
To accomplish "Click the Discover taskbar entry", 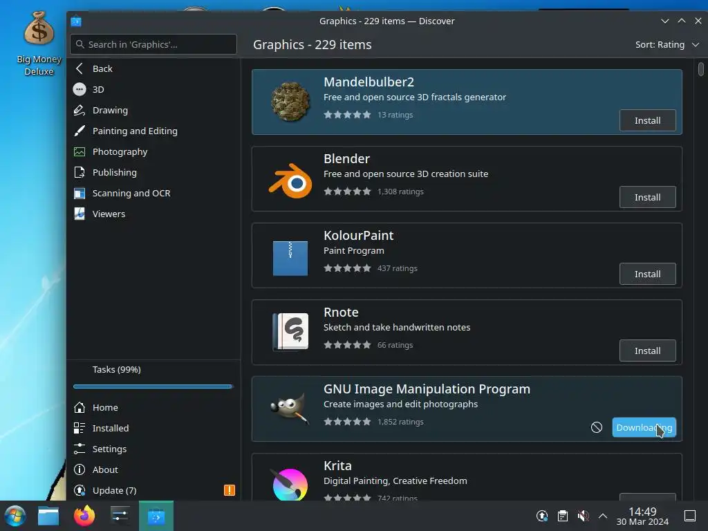I will pyautogui.click(x=156, y=516).
